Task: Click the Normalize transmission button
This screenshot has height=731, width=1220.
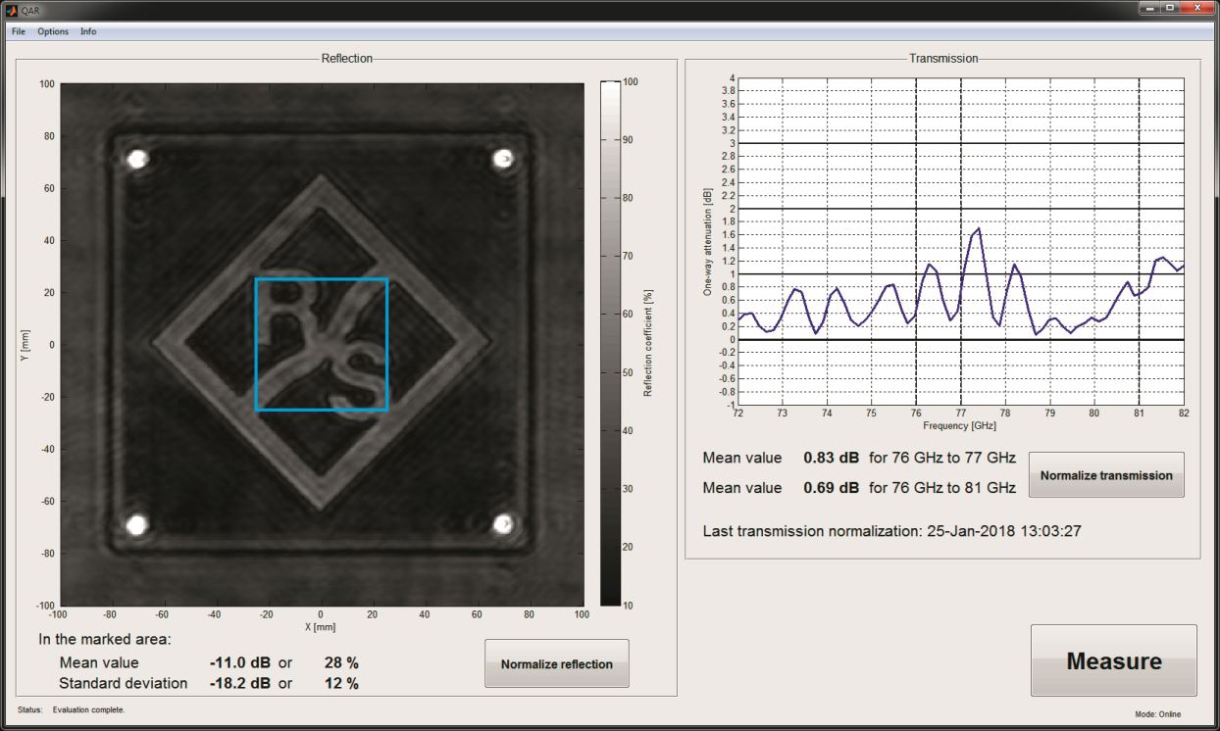Action: [x=1105, y=475]
